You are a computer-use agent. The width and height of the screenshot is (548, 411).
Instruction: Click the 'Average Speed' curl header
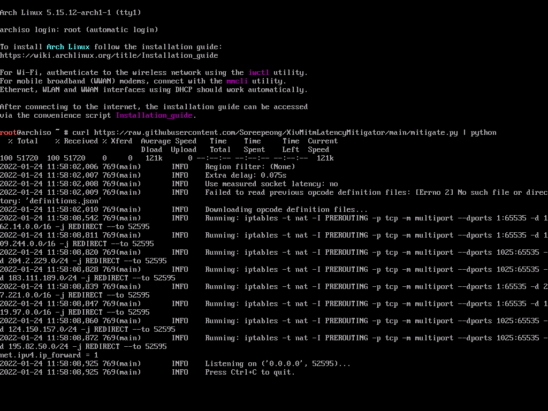click(x=169, y=141)
